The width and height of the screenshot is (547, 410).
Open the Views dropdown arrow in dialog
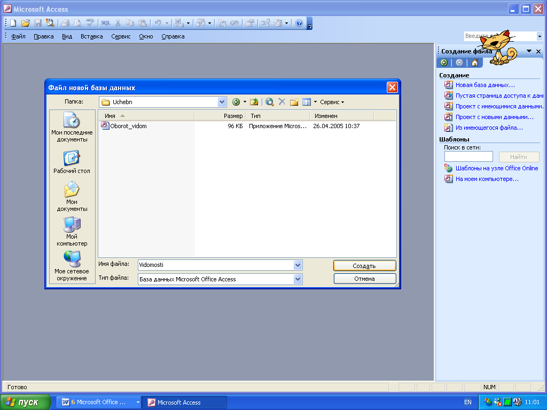[315, 102]
